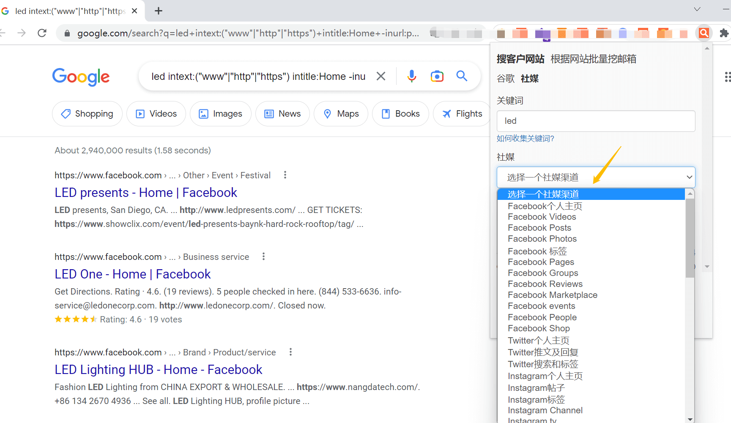This screenshot has width=731, height=423.
Task: Filter results by Maps
Action: point(341,114)
